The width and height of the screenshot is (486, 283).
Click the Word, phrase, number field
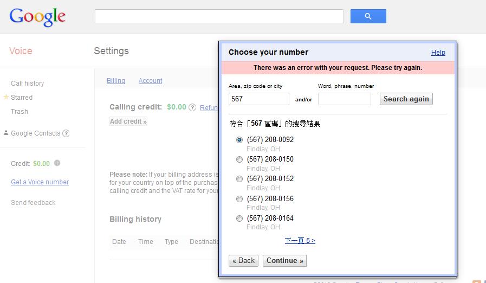coord(345,99)
